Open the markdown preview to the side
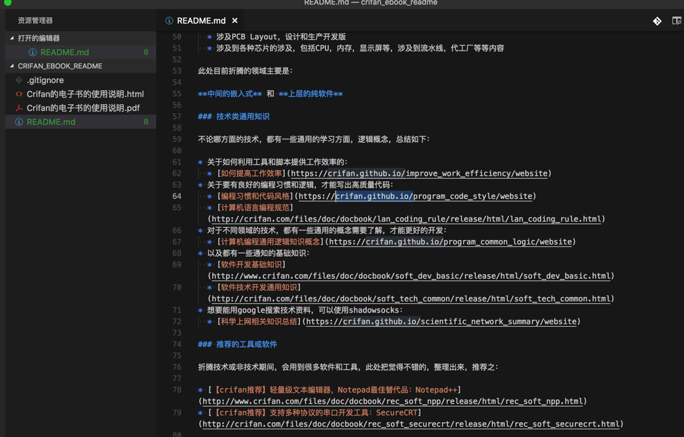The image size is (684, 437). point(676,20)
